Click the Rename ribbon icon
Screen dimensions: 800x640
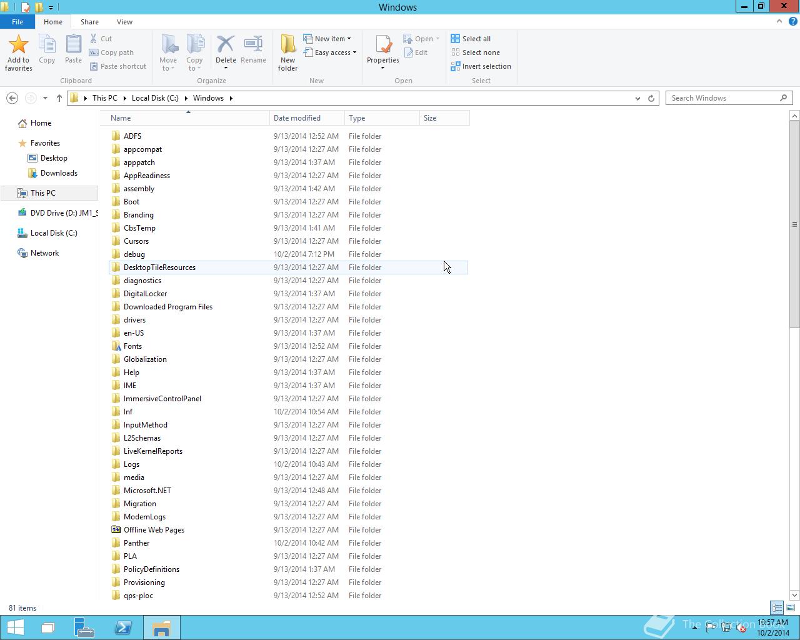pyautogui.click(x=253, y=44)
